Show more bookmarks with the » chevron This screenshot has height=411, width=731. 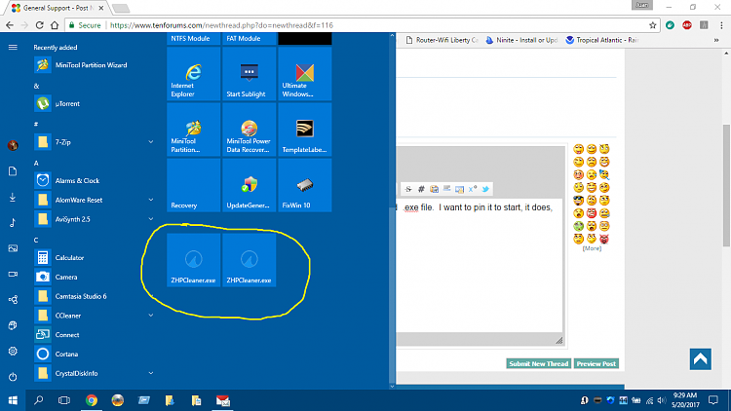[x=716, y=40]
